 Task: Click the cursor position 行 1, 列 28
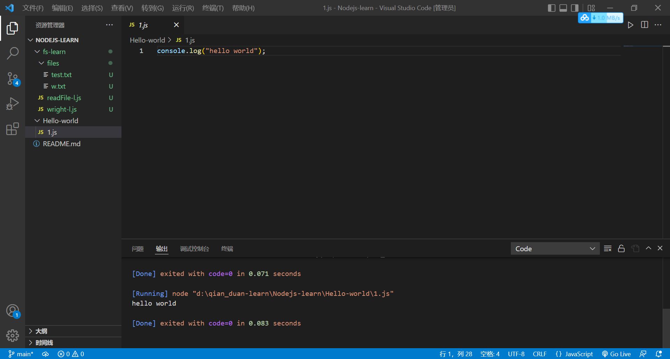(x=456, y=354)
